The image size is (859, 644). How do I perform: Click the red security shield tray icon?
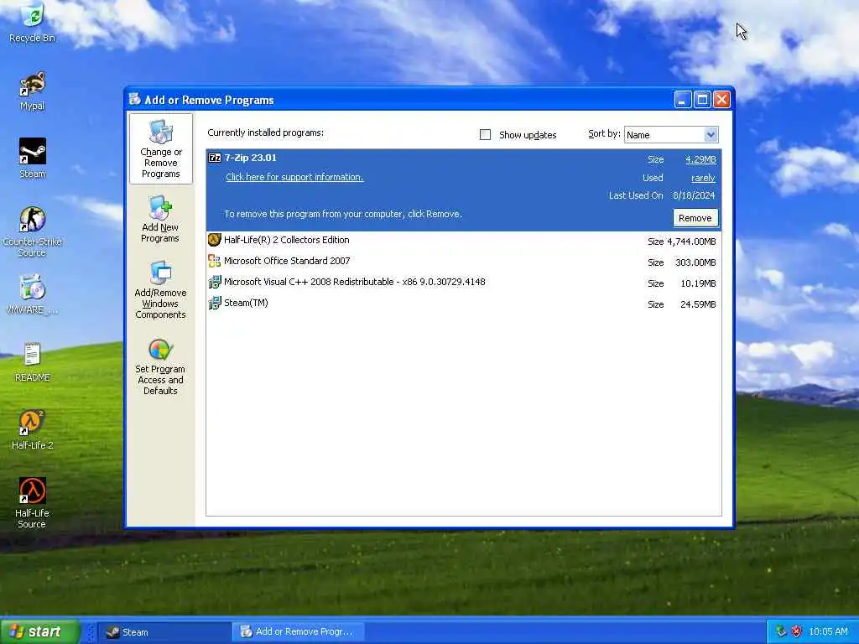coord(797,631)
